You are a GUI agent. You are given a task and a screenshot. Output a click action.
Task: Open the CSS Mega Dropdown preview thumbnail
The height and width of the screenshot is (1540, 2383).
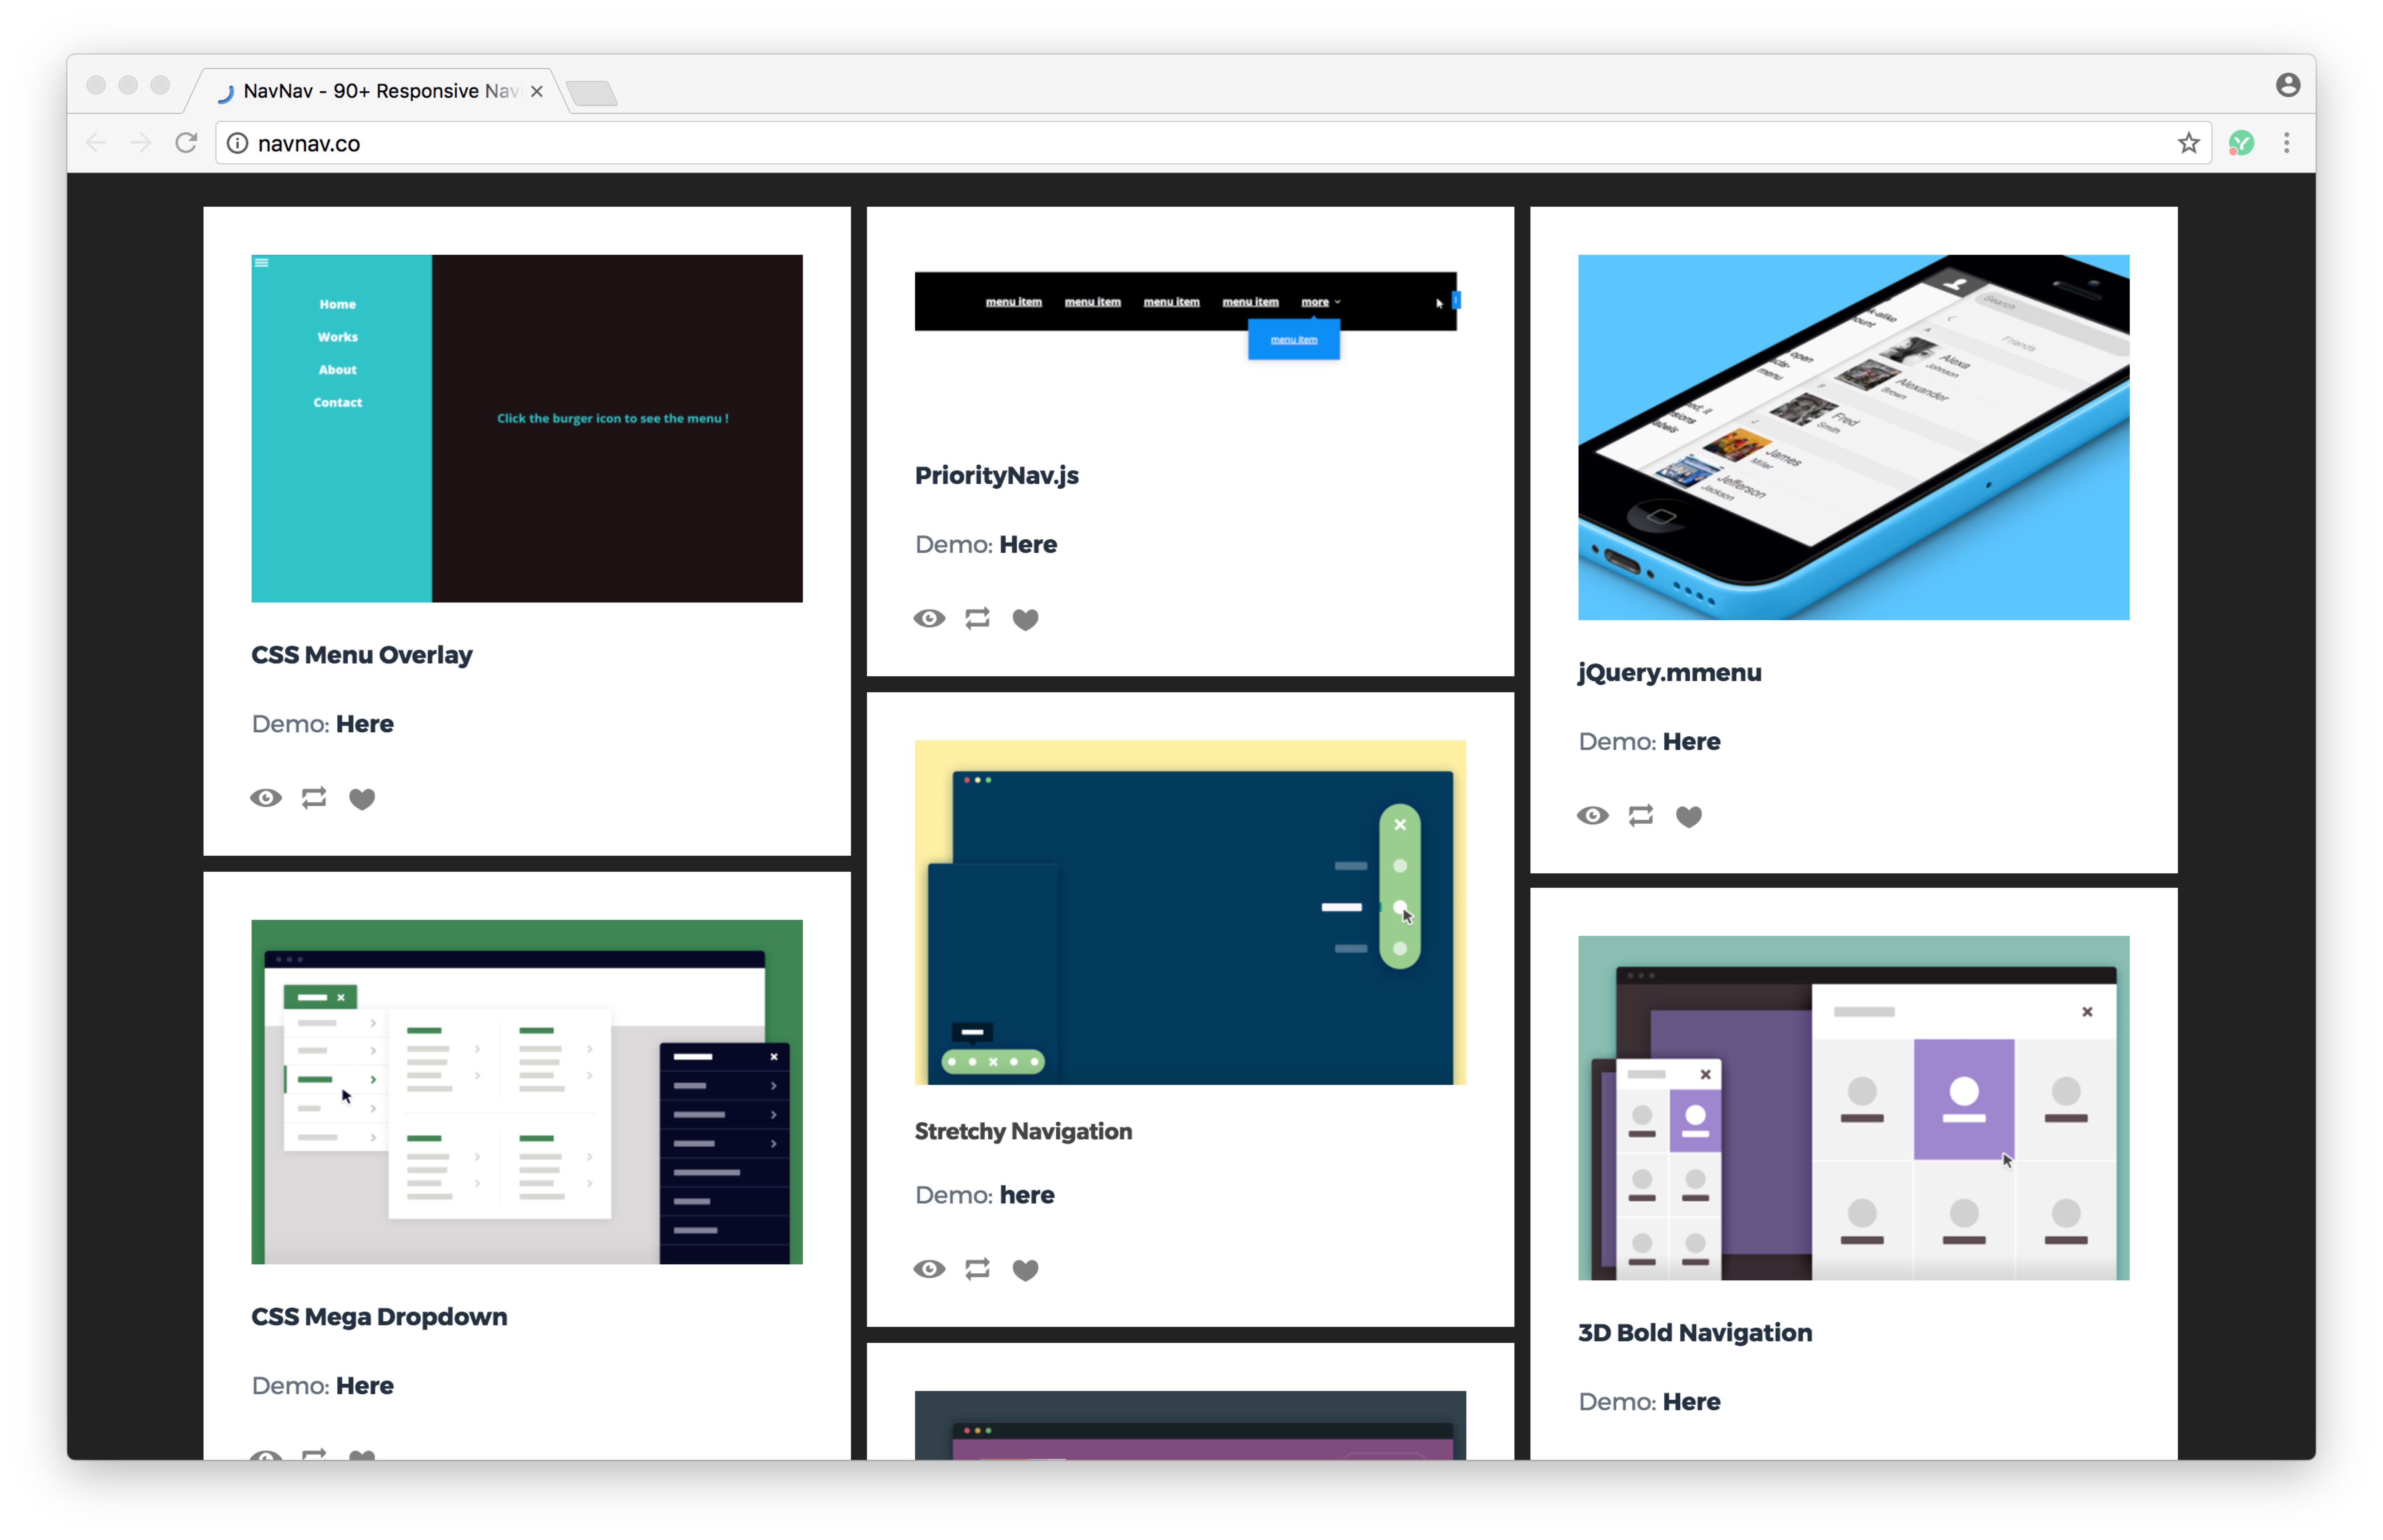tap(527, 1092)
